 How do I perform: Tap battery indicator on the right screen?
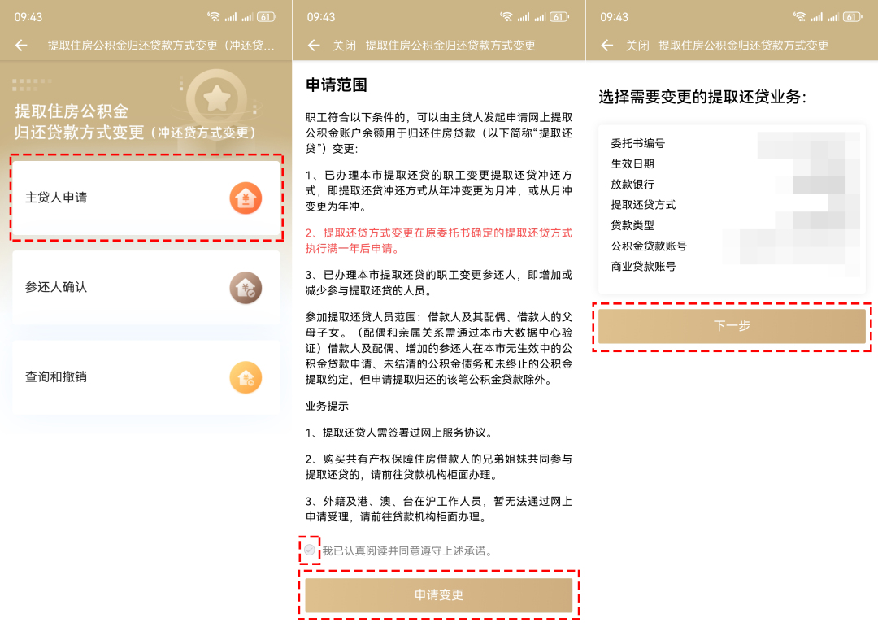851,17
